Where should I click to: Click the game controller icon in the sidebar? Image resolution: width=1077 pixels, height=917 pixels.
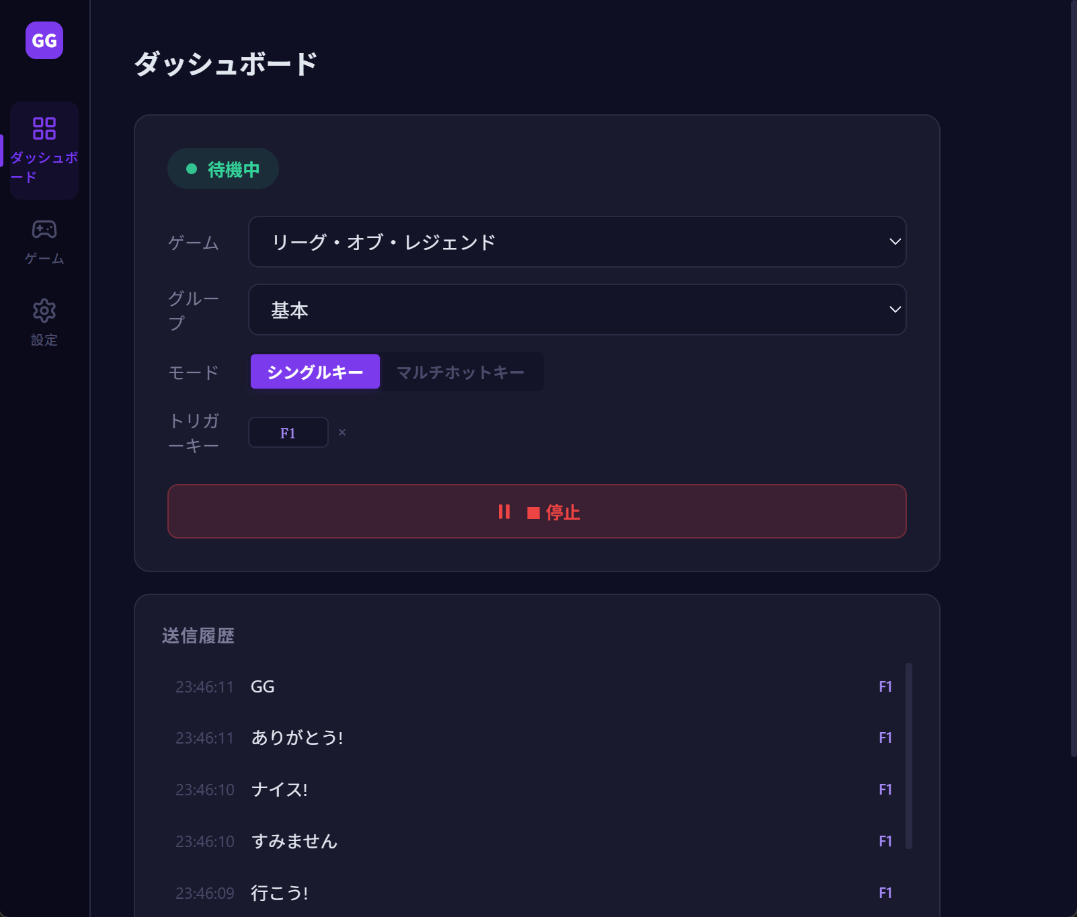click(44, 229)
